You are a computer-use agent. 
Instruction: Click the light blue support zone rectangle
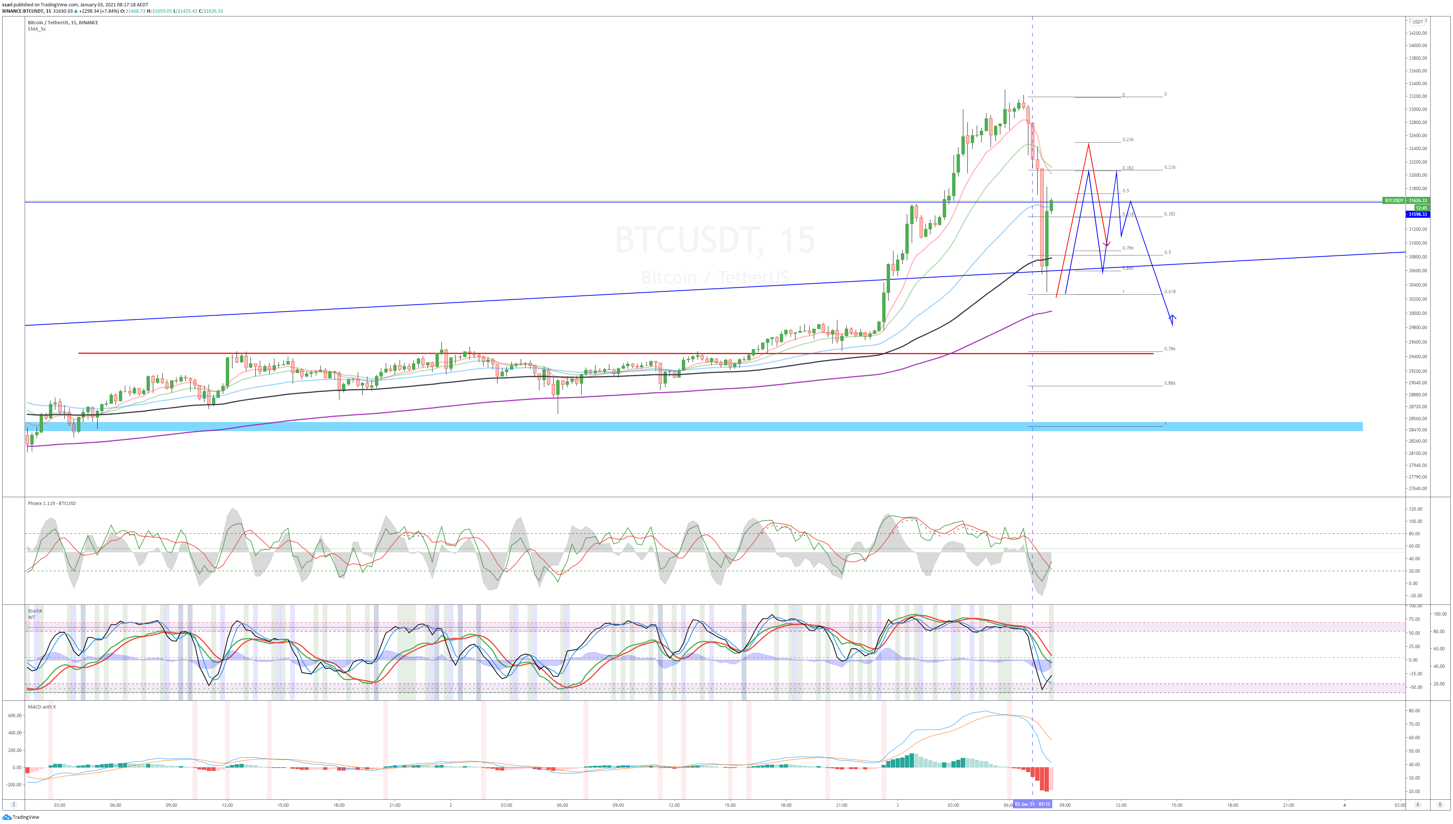pyautogui.click(x=694, y=427)
